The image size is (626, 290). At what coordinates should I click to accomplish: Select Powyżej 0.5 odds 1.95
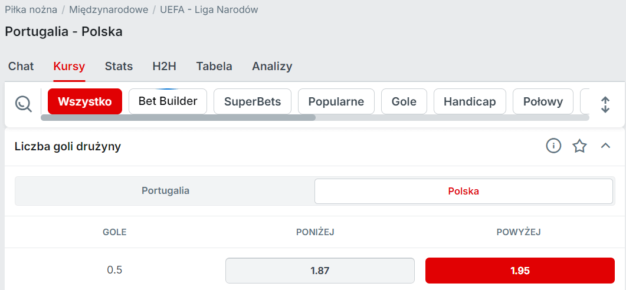(x=520, y=271)
